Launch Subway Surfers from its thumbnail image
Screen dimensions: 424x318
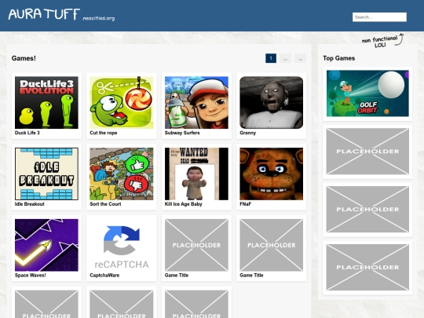point(196,102)
